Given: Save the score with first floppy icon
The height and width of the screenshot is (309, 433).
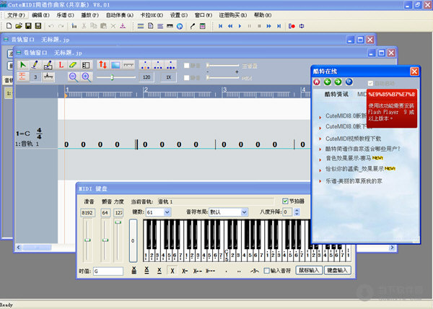Looking at the screenshot, I should pyautogui.click(x=28, y=26).
